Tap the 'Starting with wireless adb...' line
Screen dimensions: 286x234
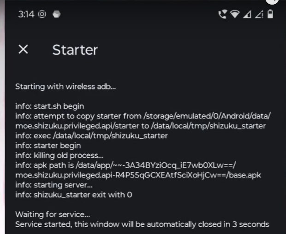66,87
